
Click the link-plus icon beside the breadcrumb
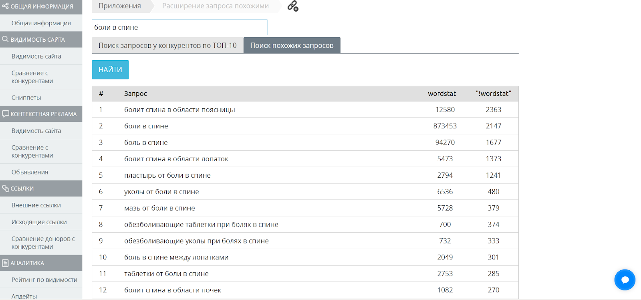pos(293,6)
